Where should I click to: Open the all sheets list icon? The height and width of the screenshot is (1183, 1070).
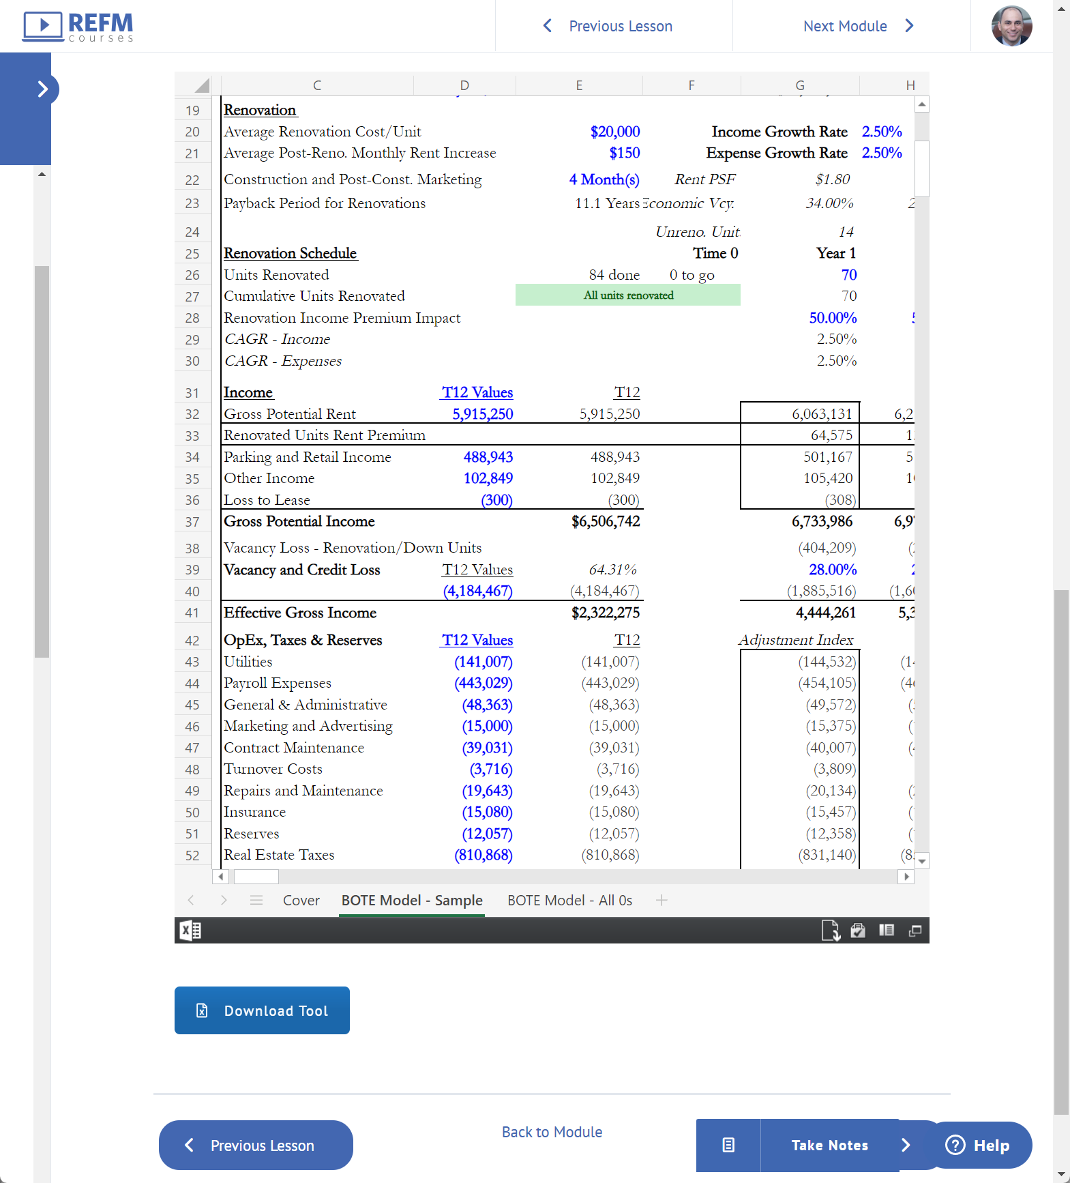[256, 900]
